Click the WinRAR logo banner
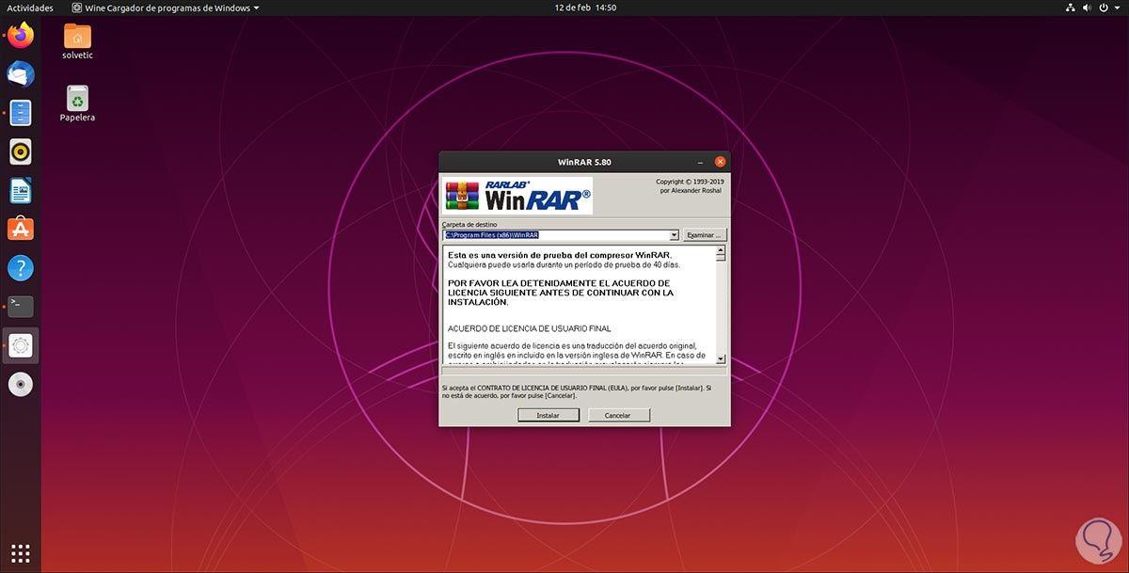The height and width of the screenshot is (573, 1129). [x=518, y=194]
